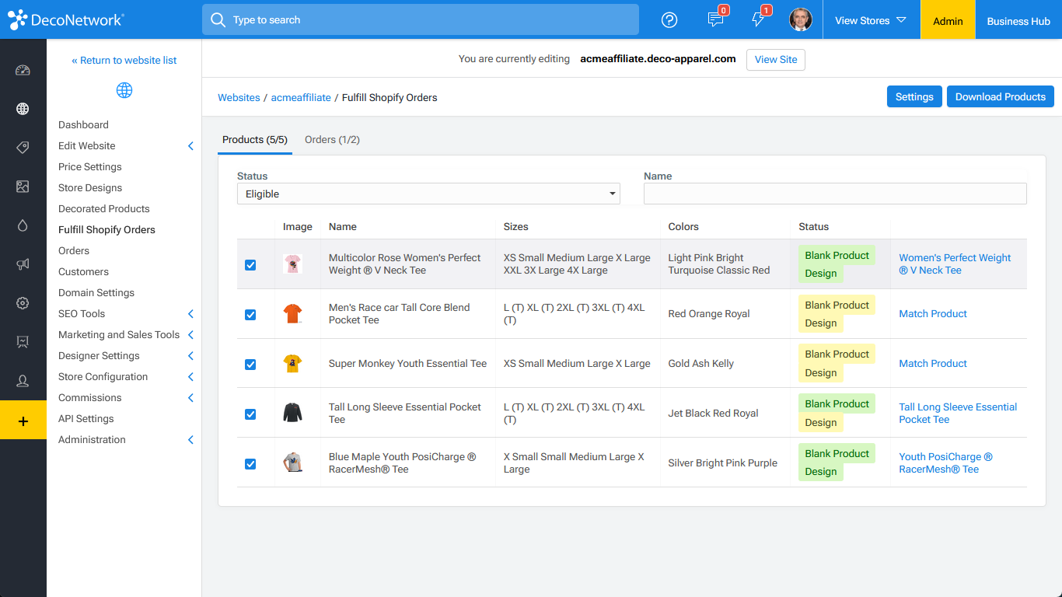The height and width of the screenshot is (597, 1062).
Task: Open the price tag icon in sidebar
Action: click(x=23, y=148)
